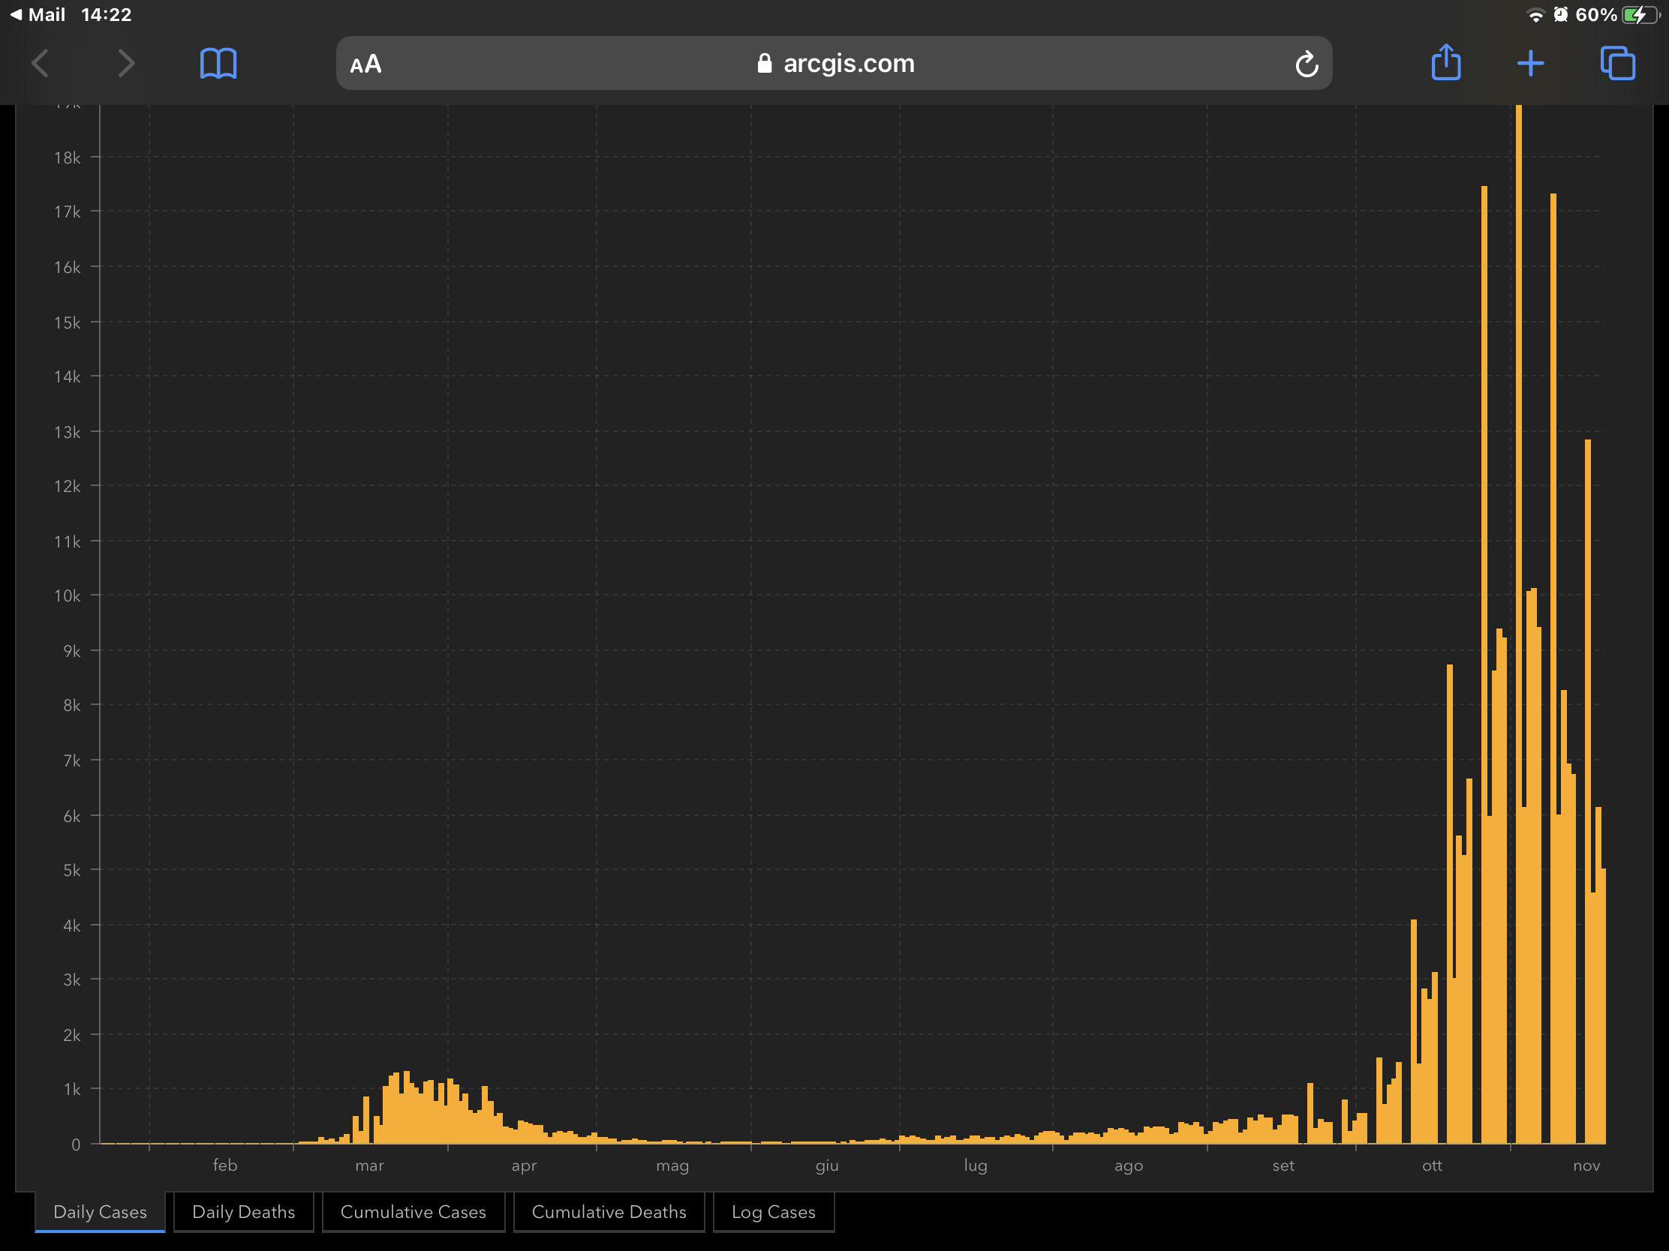Click the tallest bar in late October
This screenshot has width=1669, height=1251.
click(1518, 603)
